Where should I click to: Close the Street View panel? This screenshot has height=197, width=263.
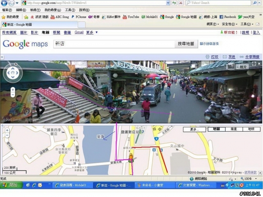pos(259,64)
